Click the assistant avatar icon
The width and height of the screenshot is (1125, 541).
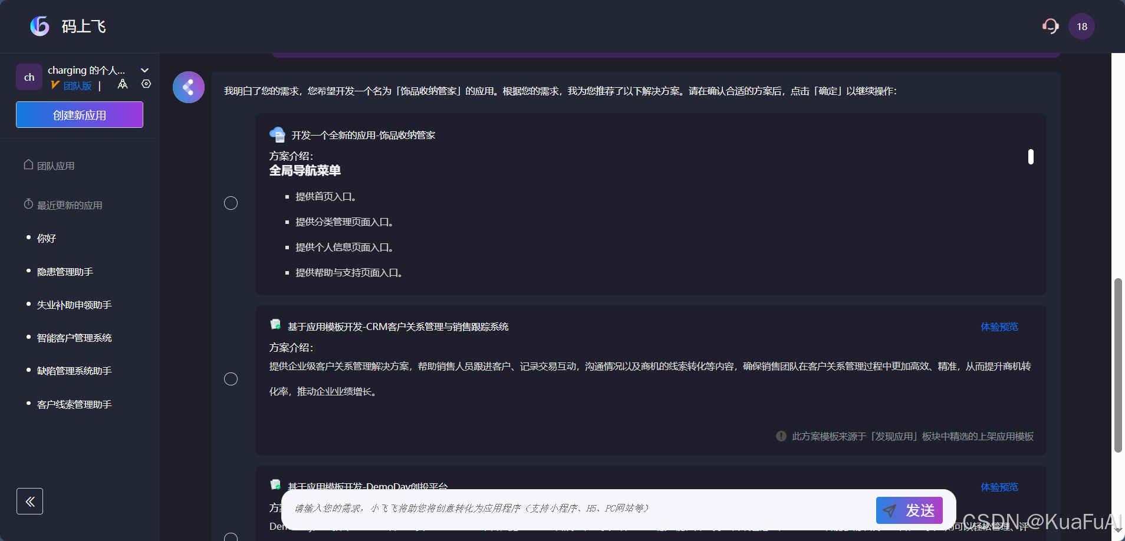coord(189,87)
